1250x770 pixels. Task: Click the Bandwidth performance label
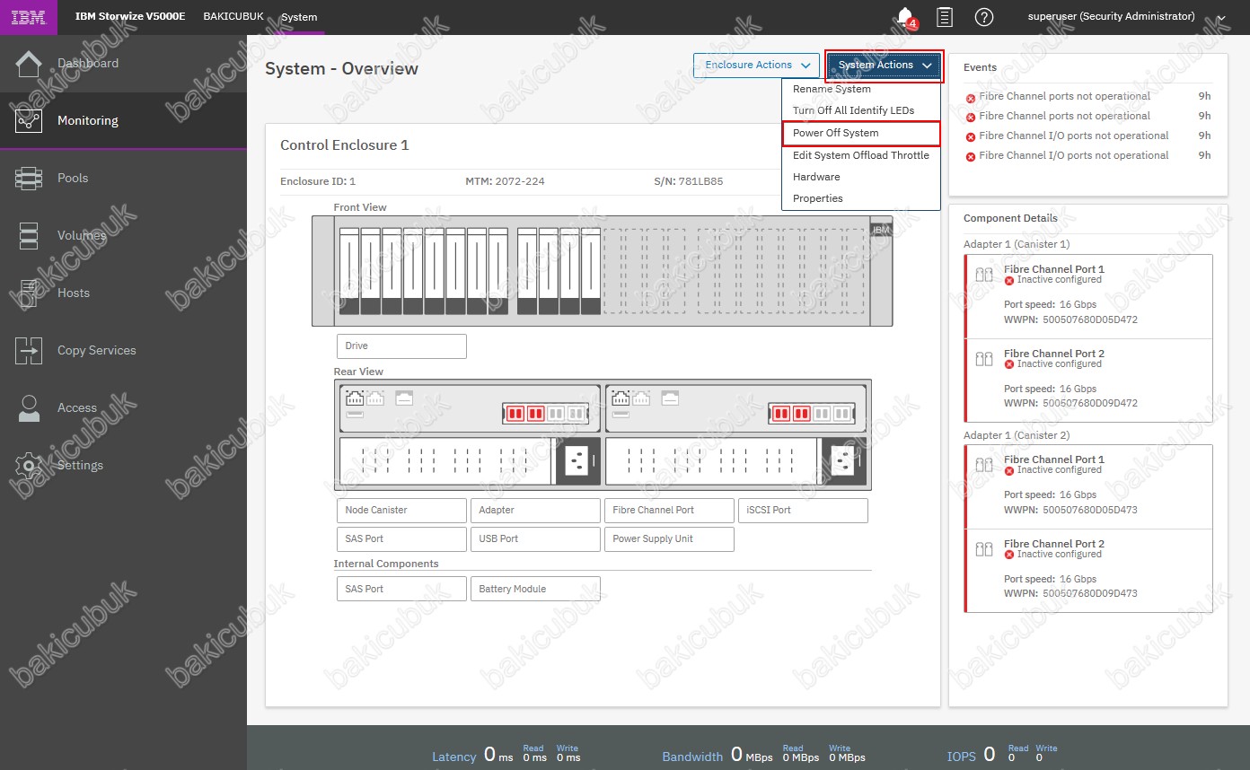click(692, 757)
